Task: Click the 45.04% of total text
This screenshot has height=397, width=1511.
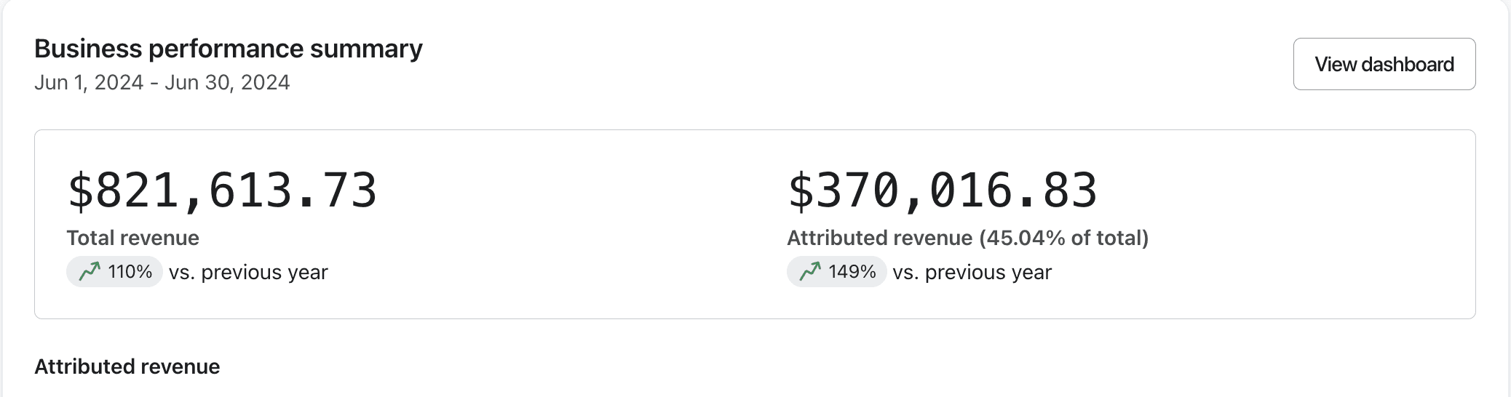Action: (1066, 238)
